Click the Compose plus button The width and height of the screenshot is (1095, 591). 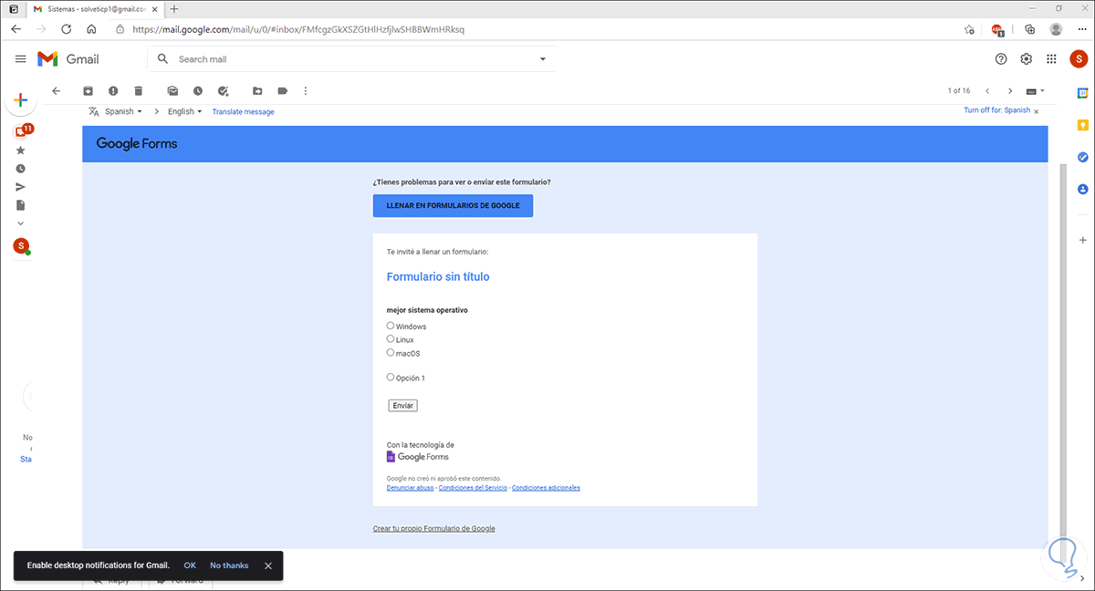20,100
